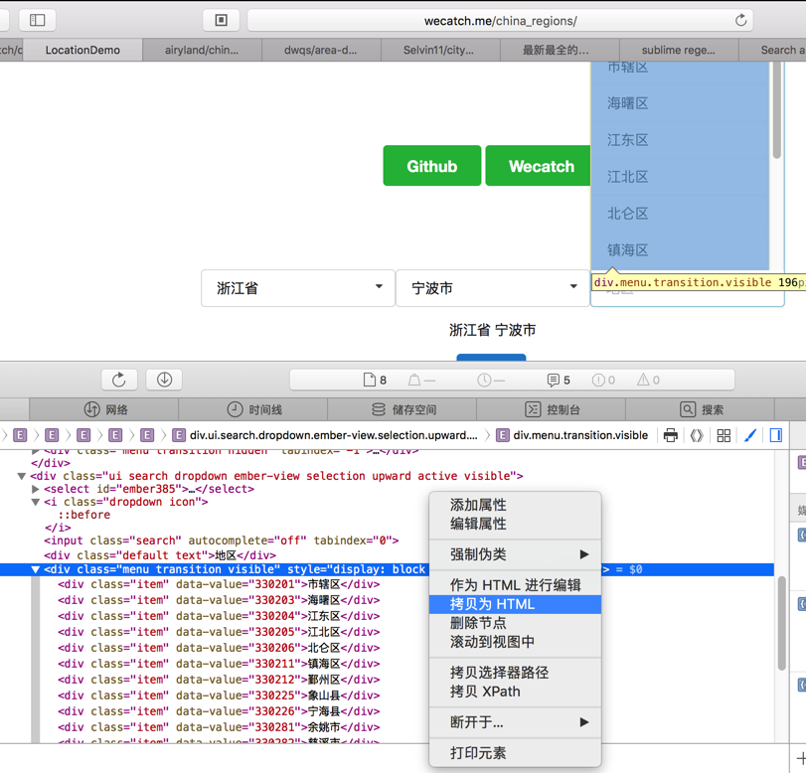Click the download web archive button
The width and height of the screenshot is (806, 773).
click(164, 380)
